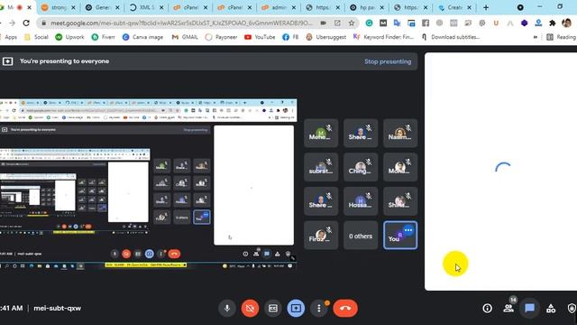Screen dimensions: 577x325
Task: Switch to the Gener tab
Action: pyautogui.click(x=102, y=7)
